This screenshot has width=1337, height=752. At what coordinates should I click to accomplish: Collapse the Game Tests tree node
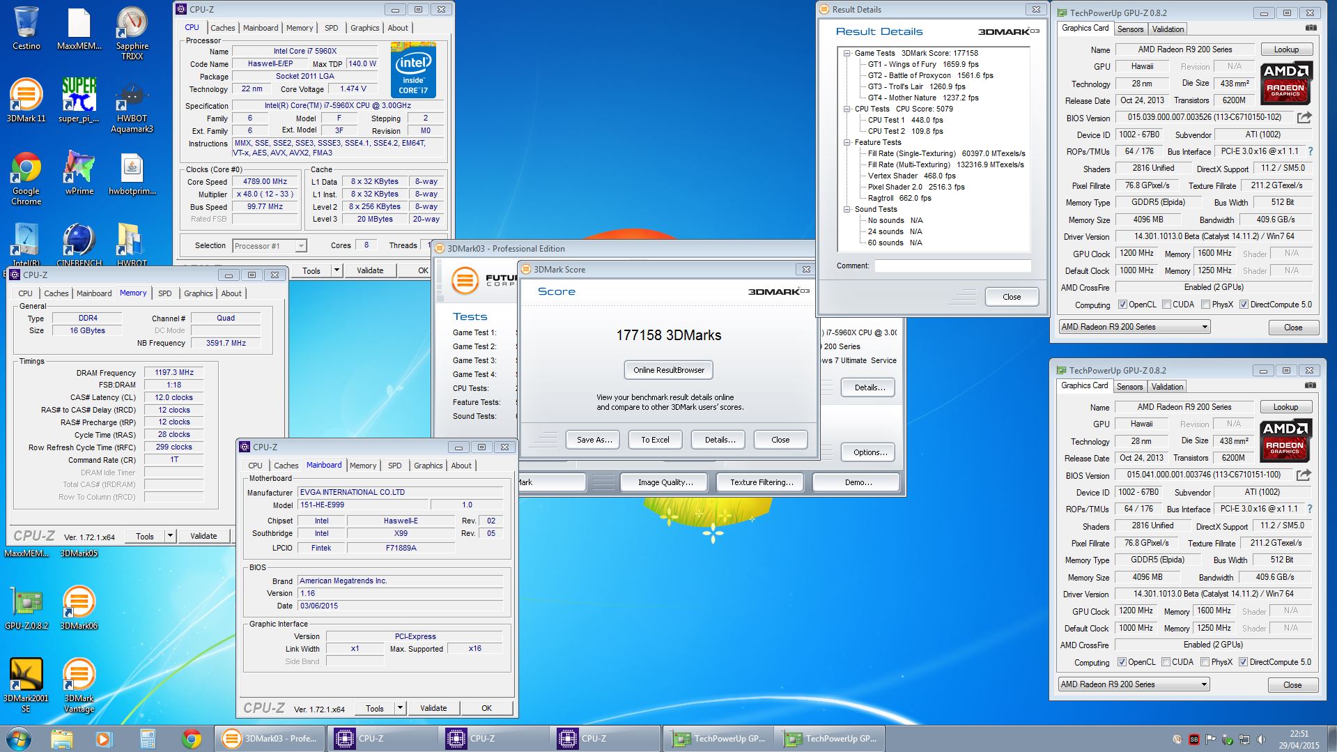847,53
